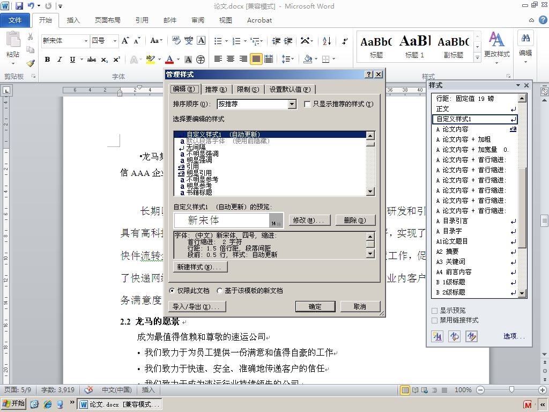Click the cut scissors icon
The height and width of the screenshot is (412, 549).
pos(31,36)
